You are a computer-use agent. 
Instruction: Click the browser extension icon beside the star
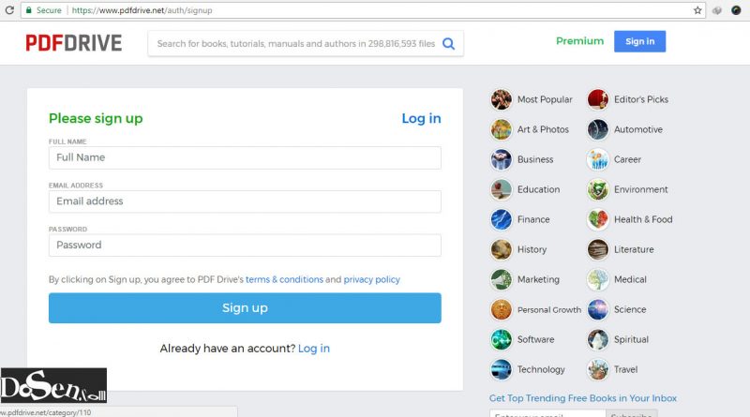click(716, 10)
